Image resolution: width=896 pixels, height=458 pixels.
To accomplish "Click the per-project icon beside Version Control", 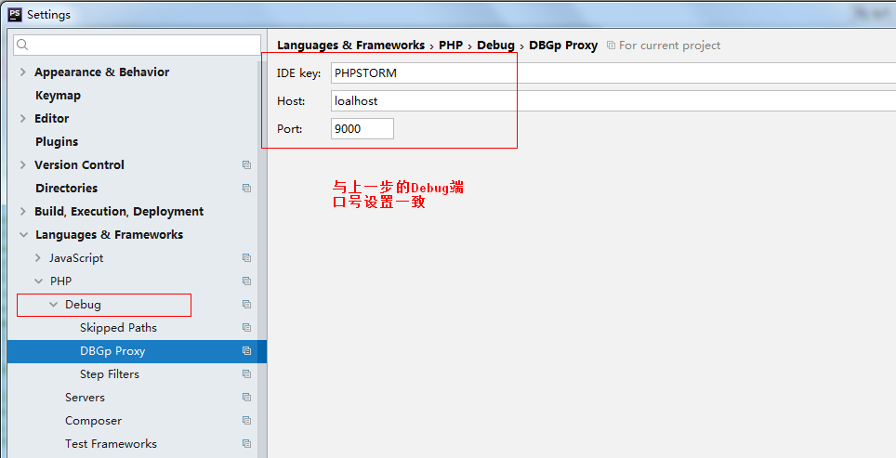I will pos(246,165).
